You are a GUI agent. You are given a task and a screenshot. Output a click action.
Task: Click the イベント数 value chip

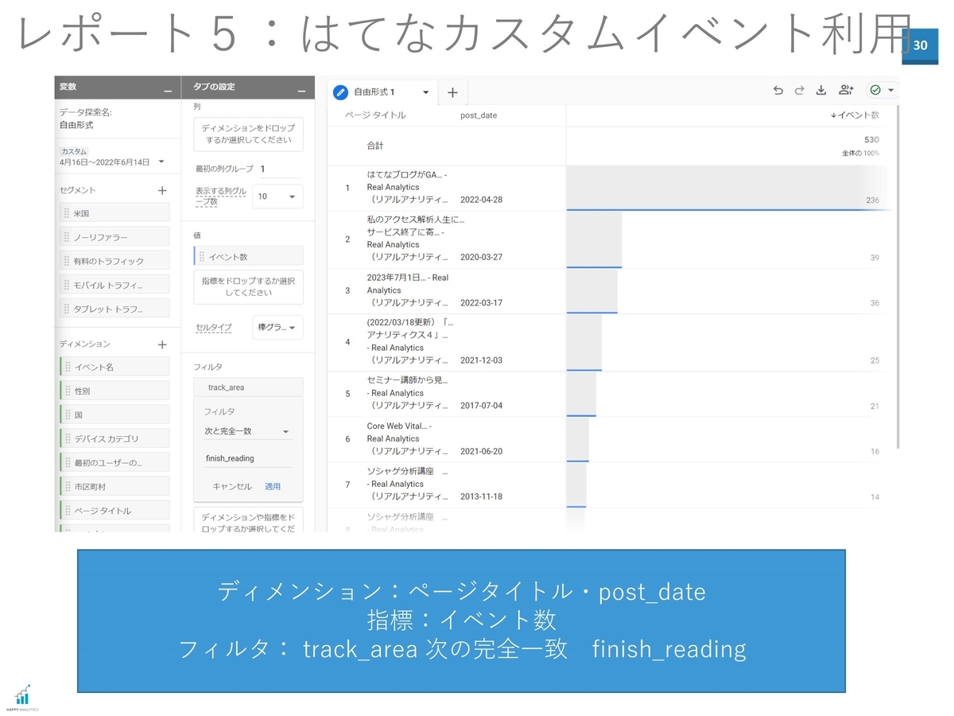(248, 256)
